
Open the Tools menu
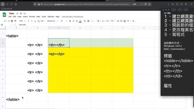click(44, 17)
